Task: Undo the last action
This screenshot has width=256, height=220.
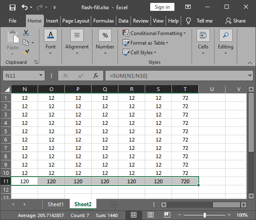Action: click(x=25, y=8)
